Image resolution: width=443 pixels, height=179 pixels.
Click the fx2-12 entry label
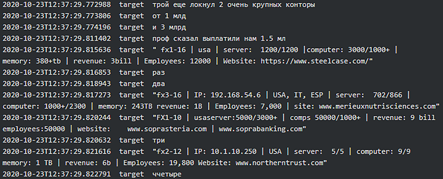(x=167, y=152)
